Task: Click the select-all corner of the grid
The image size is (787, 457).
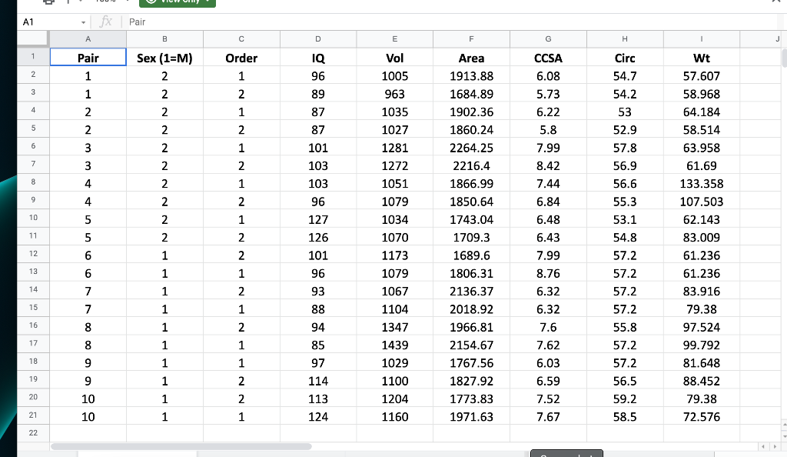Action: pos(33,38)
